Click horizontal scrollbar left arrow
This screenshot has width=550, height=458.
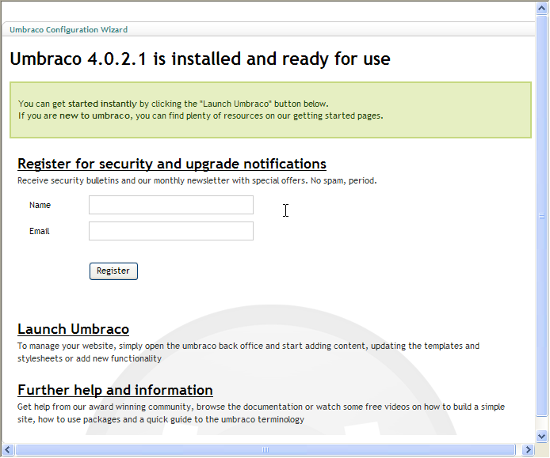(x=8, y=449)
